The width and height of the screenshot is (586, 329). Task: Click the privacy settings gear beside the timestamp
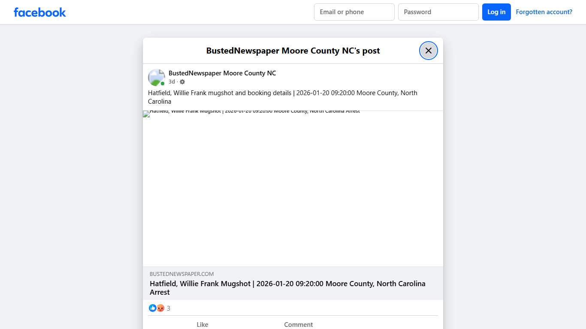(182, 81)
